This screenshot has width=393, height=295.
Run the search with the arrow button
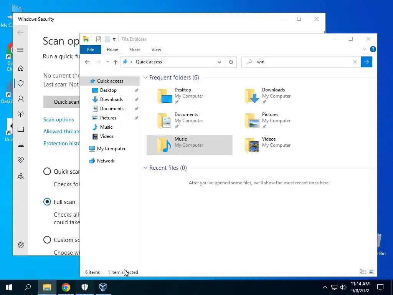367,62
